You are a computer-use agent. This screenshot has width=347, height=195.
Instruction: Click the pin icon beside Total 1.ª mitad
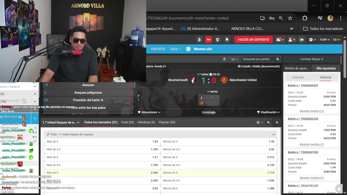pyautogui.click(x=48, y=134)
